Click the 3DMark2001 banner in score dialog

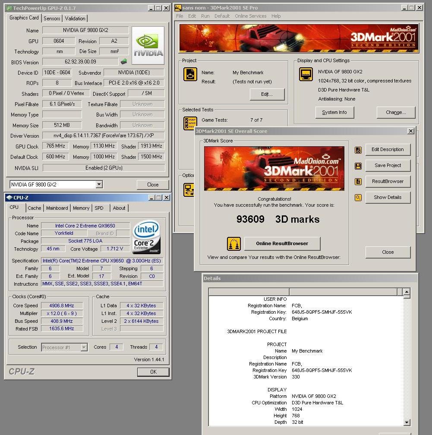click(x=274, y=168)
